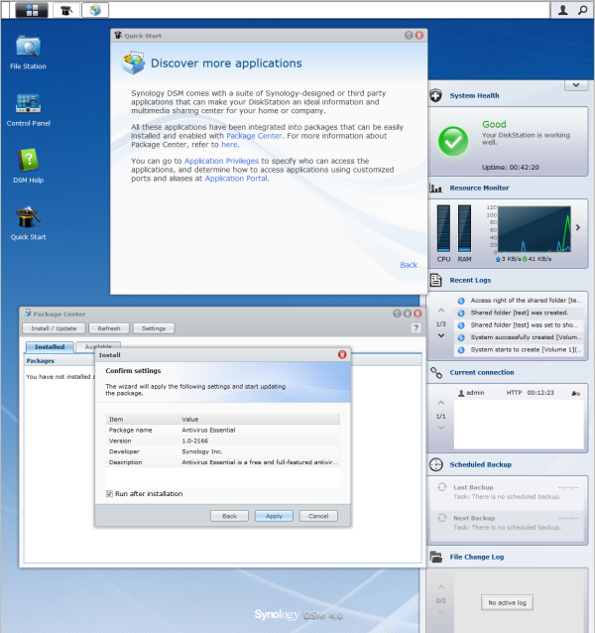
Task: Click the Install / Update button
Action: pos(54,328)
